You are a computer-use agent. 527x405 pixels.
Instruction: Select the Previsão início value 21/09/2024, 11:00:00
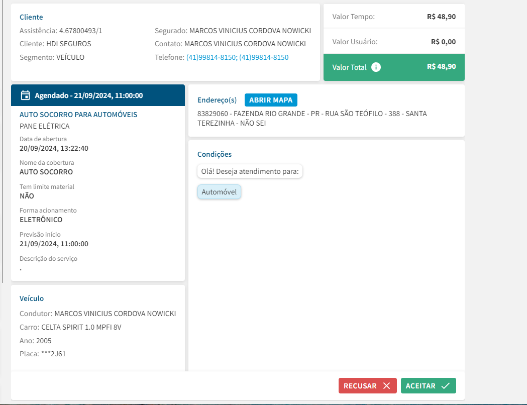[54, 244]
